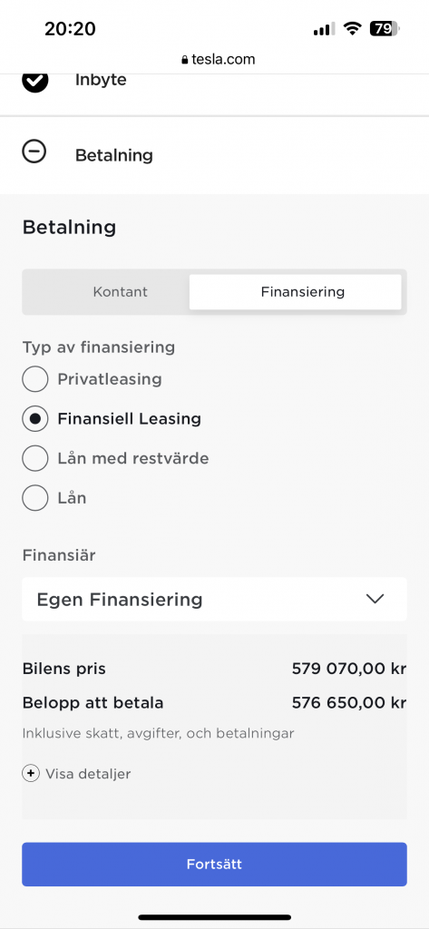Select the Finansiell Leasing radio button
The image size is (429, 929).
click(35, 419)
